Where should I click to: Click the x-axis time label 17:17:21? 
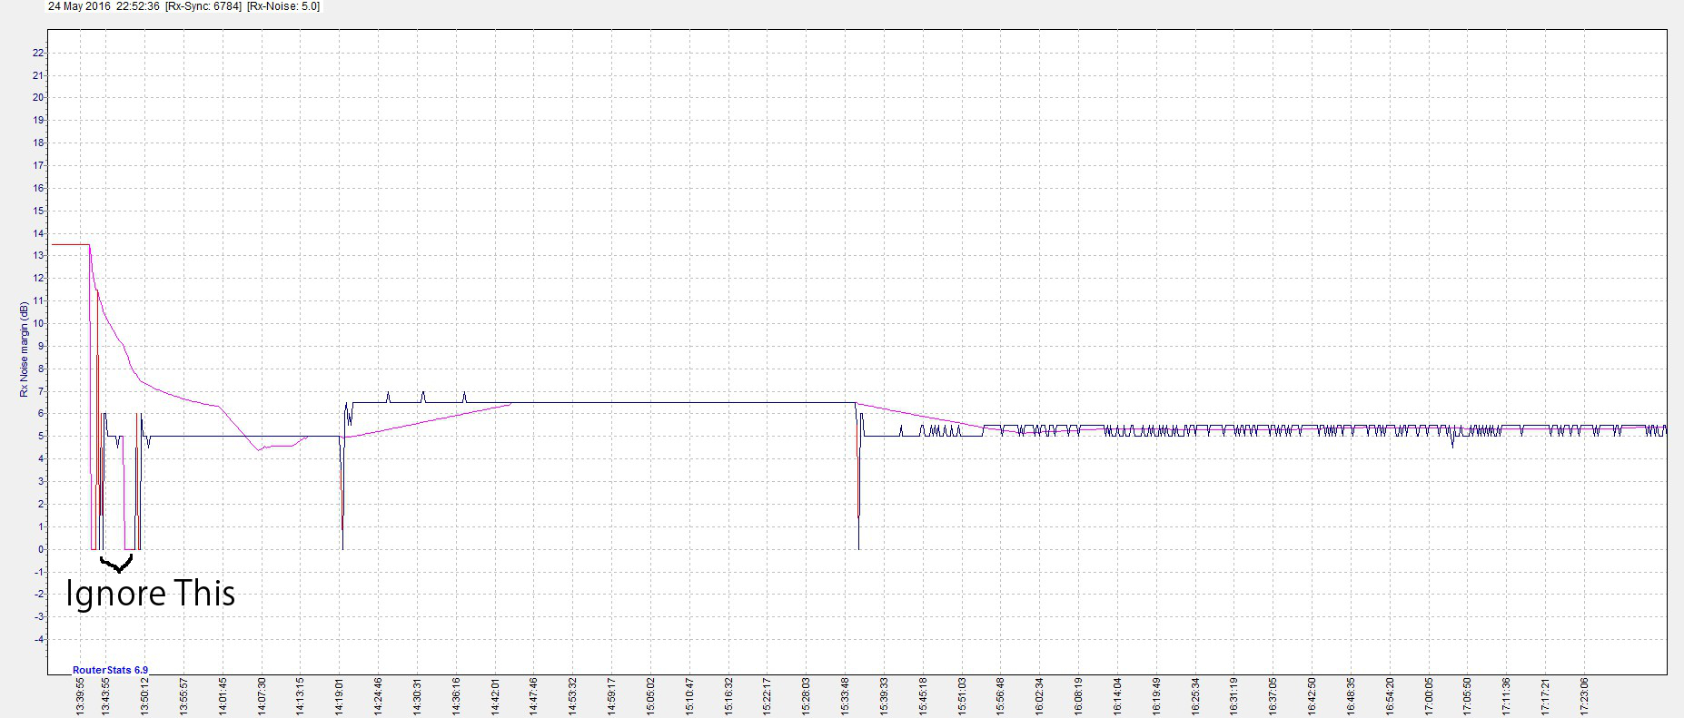click(x=1547, y=697)
